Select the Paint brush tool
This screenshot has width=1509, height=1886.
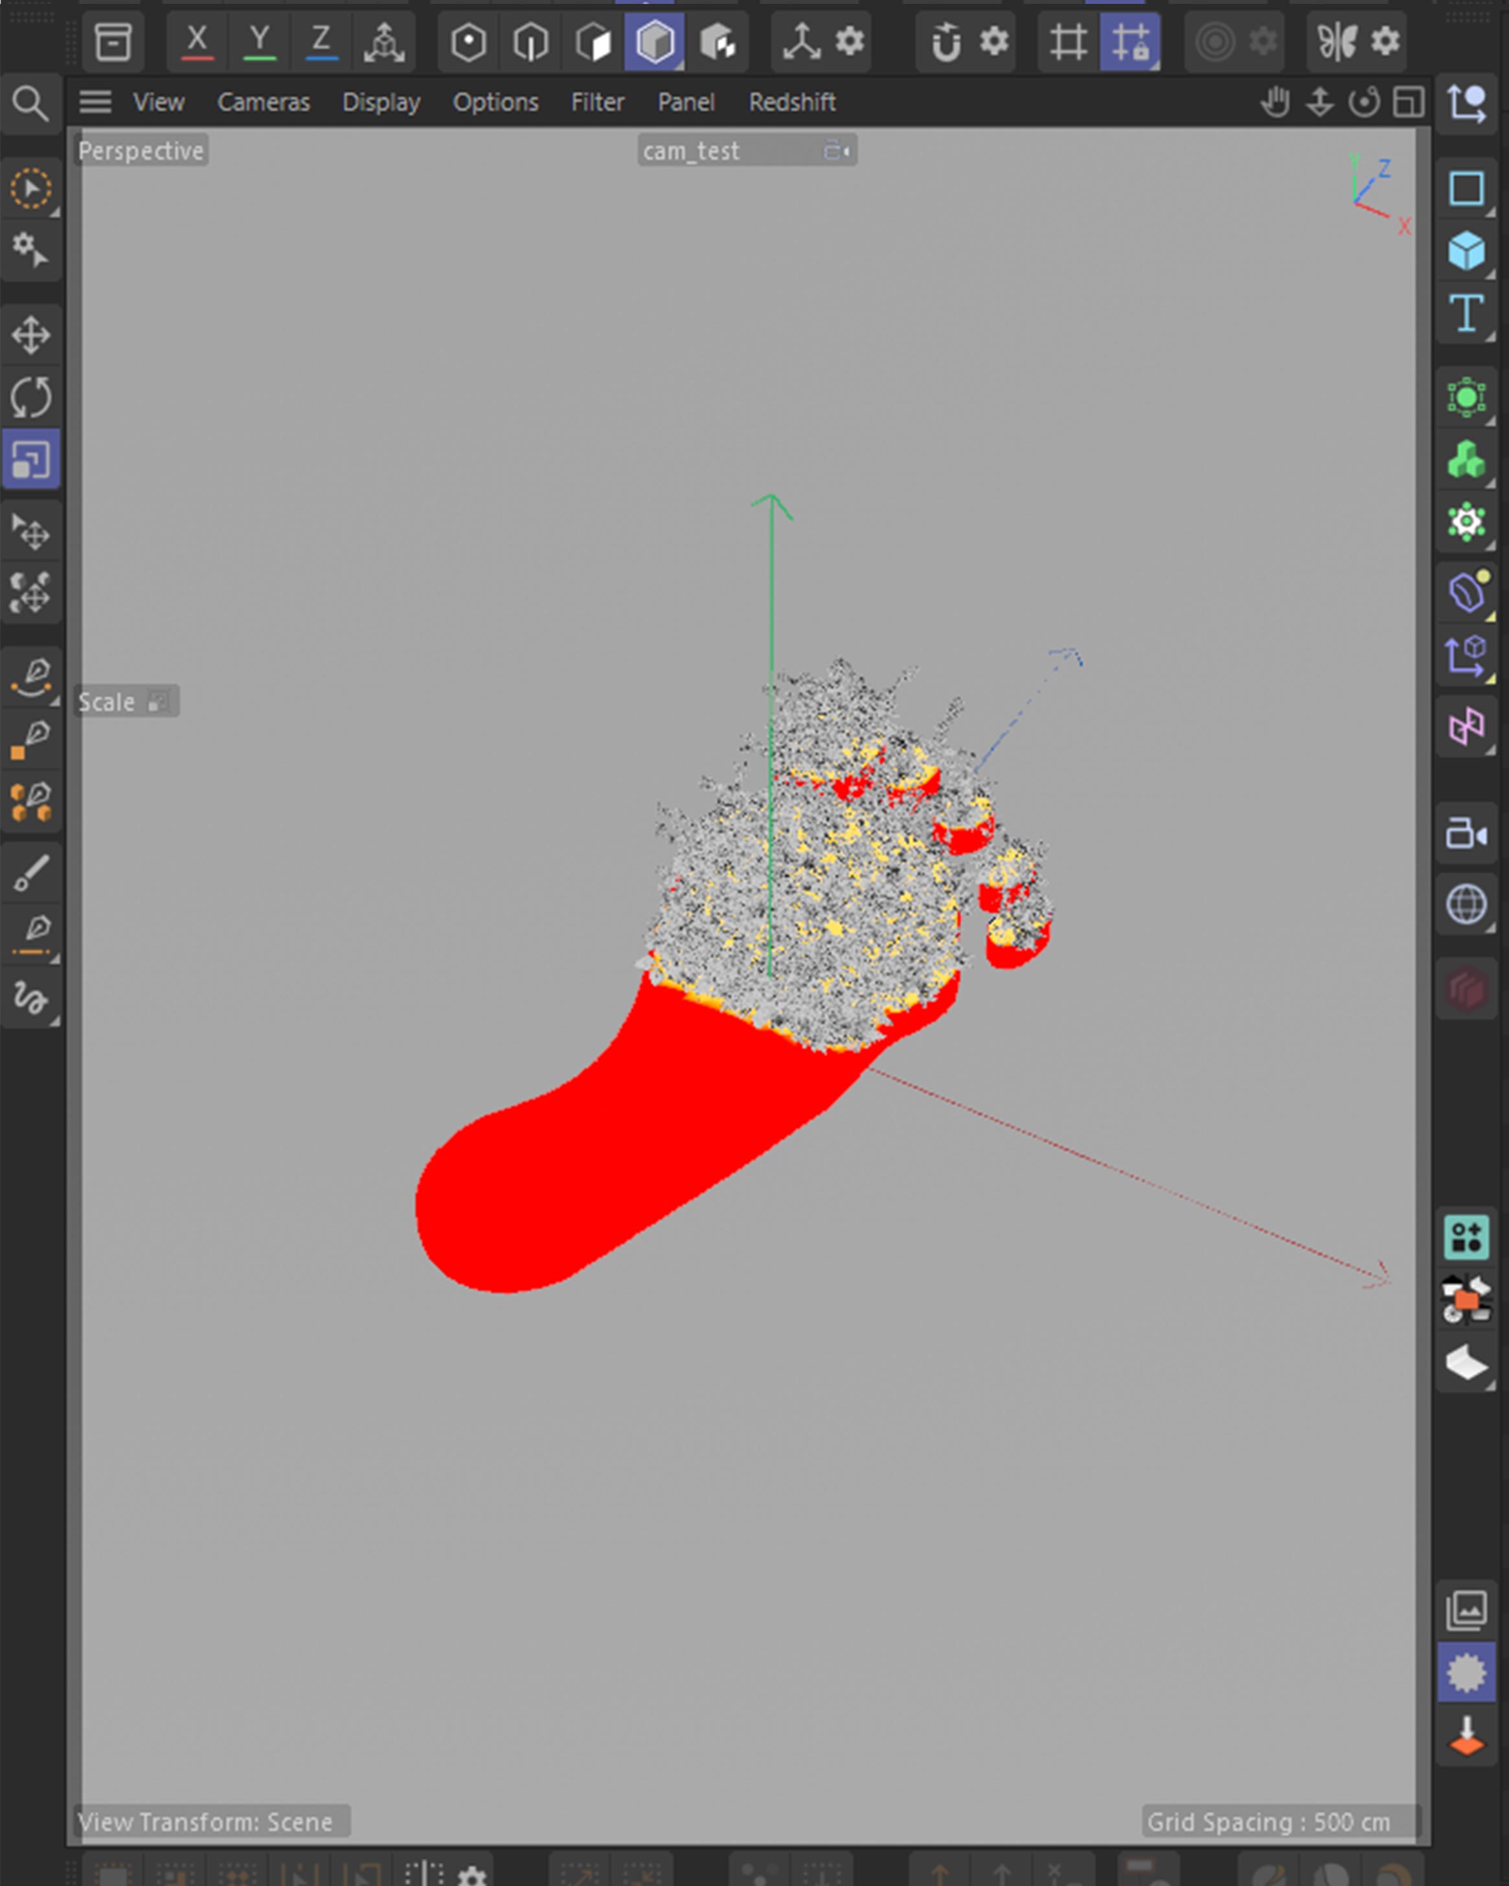[x=32, y=873]
